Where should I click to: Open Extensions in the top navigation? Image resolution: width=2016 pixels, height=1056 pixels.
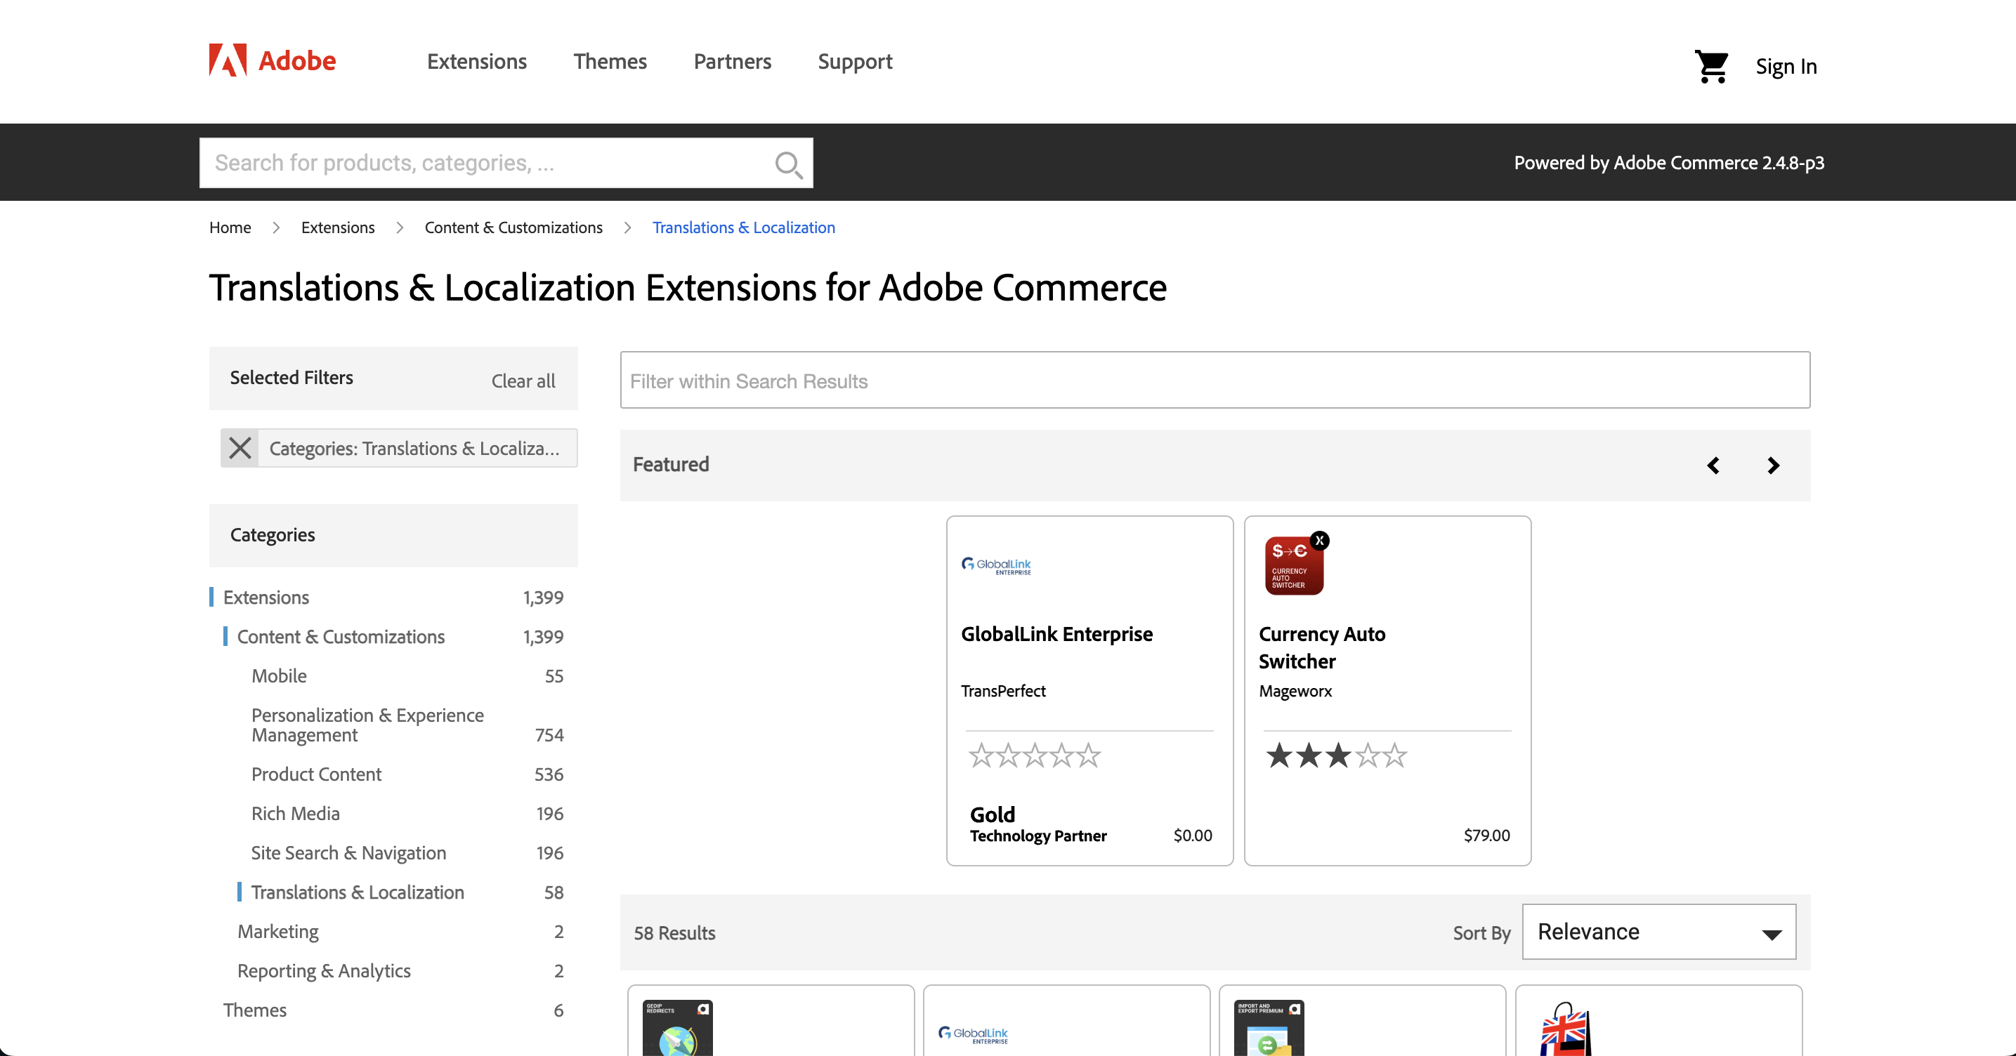pyautogui.click(x=477, y=61)
